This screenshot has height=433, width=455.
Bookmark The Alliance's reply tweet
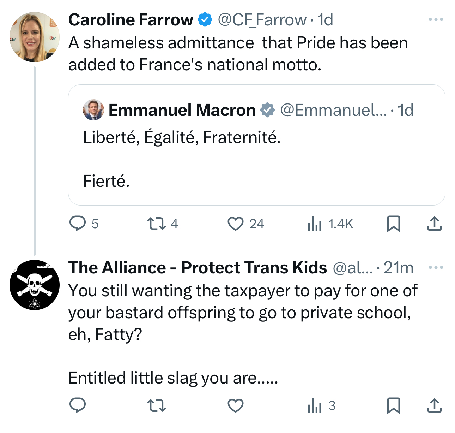click(x=393, y=405)
